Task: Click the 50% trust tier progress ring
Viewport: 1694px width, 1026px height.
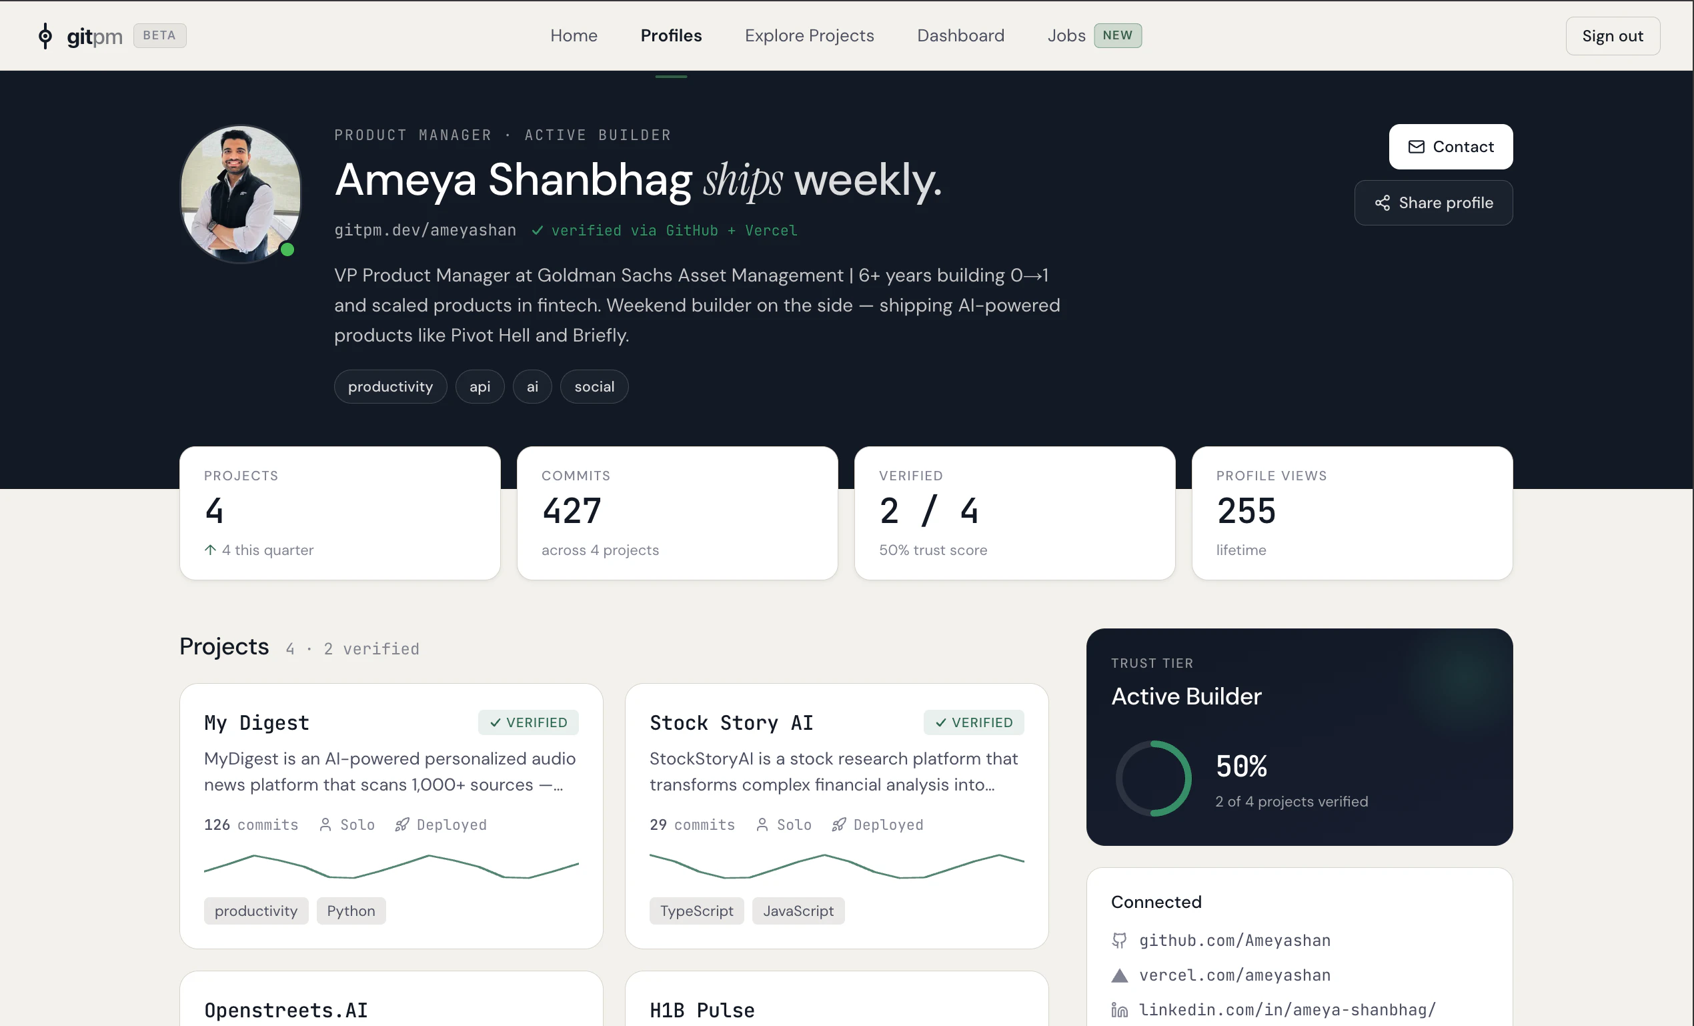Action: [x=1152, y=778]
